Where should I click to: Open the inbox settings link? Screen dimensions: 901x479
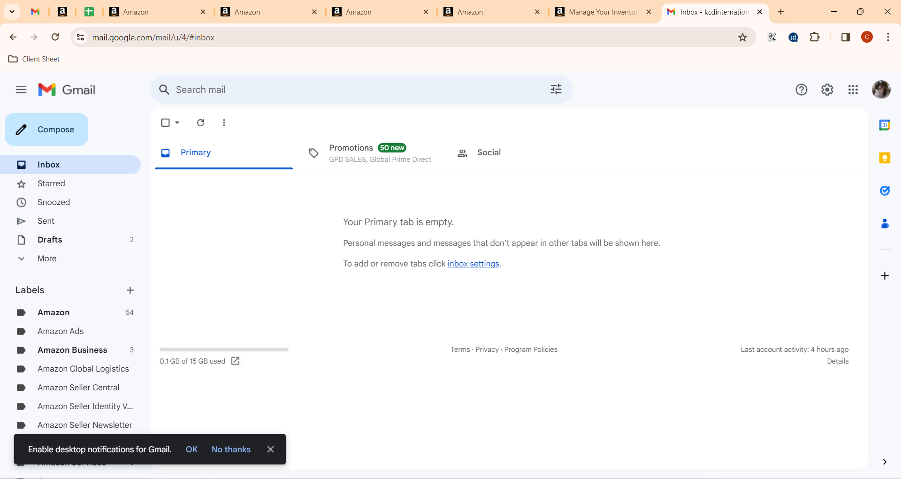click(x=473, y=264)
